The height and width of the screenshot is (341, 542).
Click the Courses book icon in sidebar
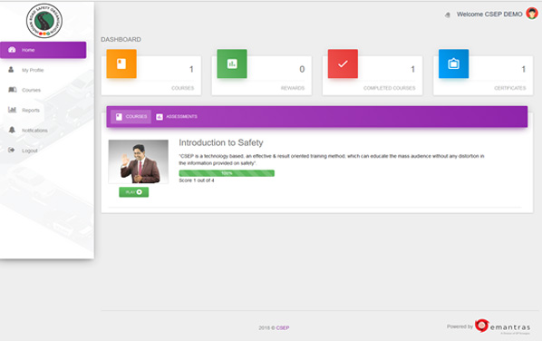coord(12,90)
